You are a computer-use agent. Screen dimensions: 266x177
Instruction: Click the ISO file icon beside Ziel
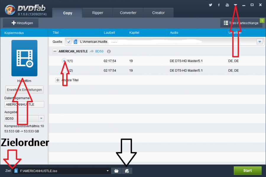coord(16,171)
